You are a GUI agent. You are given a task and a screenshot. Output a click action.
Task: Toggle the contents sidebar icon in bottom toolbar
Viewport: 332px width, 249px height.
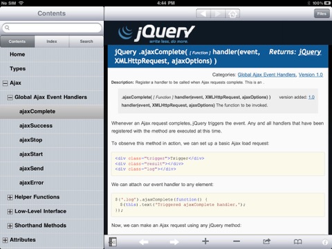tap(113, 241)
